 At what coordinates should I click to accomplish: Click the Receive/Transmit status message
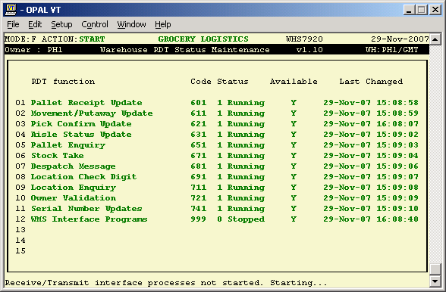(x=166, y=283)
